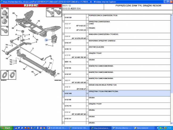Click the taskbar clock showing 17:47
This screenshot has width=173, height=130.
pos(169,128)
